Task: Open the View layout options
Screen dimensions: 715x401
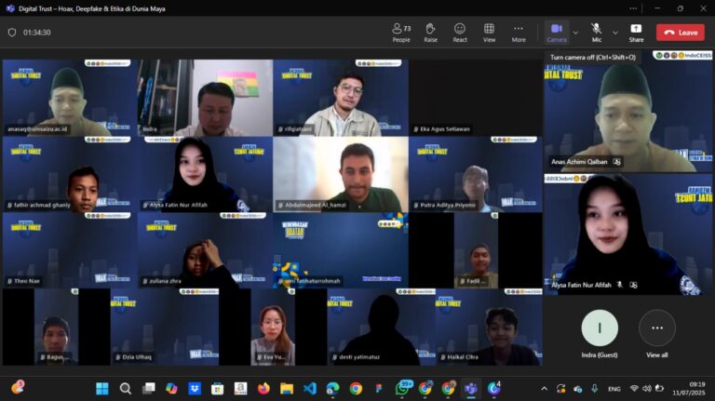Action: pos(489,32)
